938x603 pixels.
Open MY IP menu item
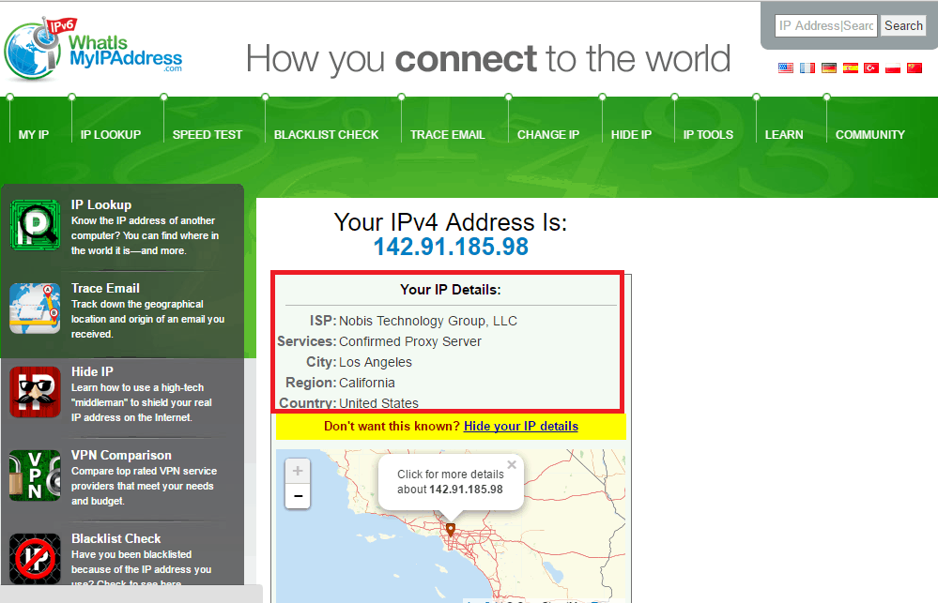pos(34,135)
